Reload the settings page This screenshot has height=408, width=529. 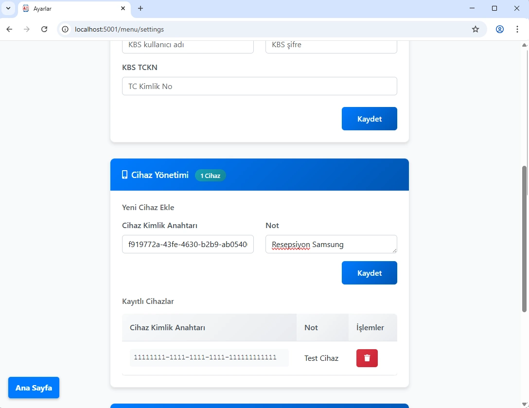pos(44,29)
